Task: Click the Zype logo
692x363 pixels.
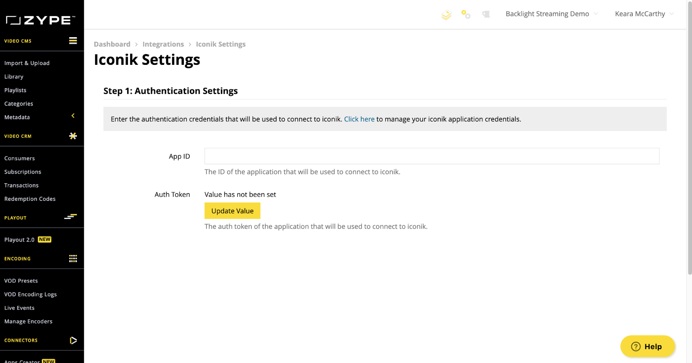Action: tap(41, 20)
